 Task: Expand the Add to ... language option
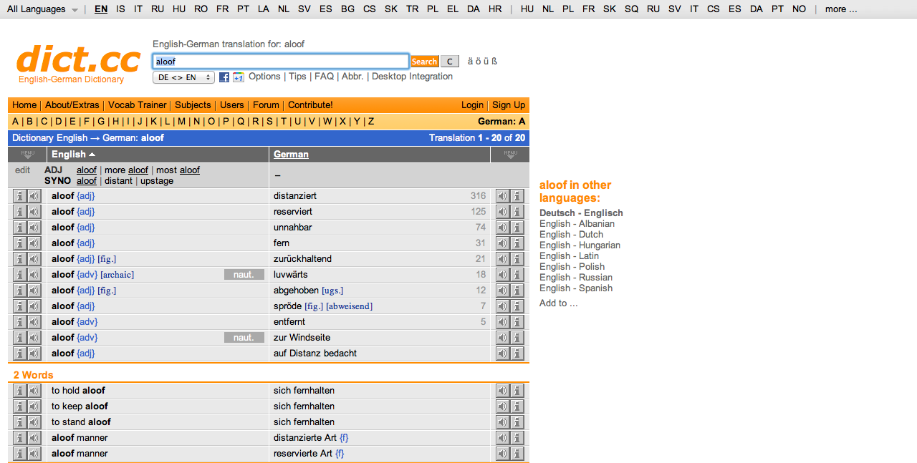point(559,303)
